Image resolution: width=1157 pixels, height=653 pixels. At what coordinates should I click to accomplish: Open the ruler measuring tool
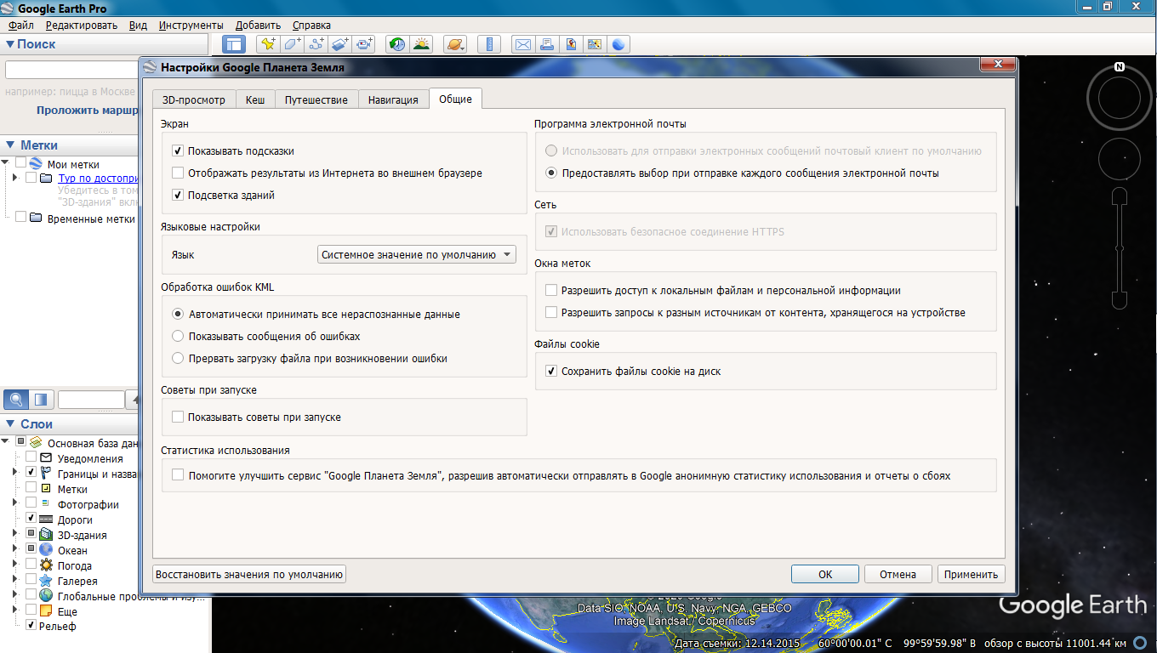pyautogui.click(x=489, y=44)
